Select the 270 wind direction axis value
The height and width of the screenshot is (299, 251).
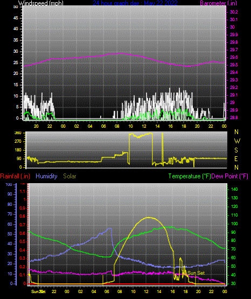18,142
